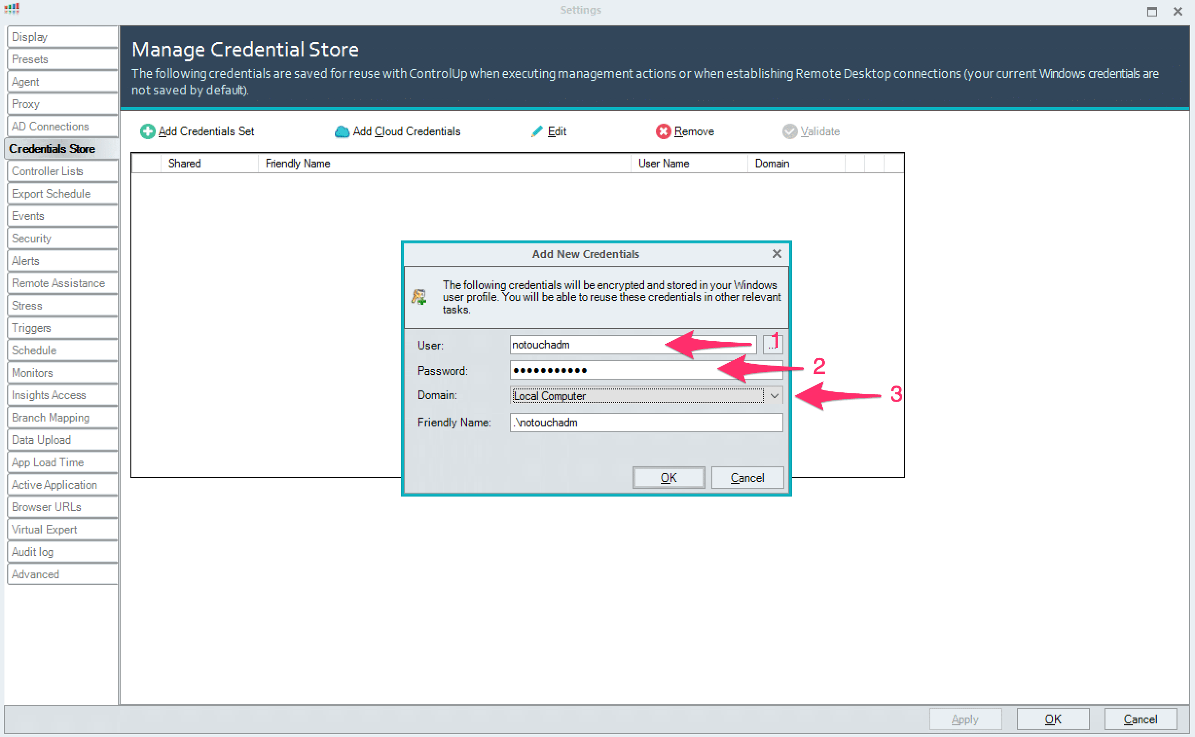Switch to Export Schedule tab
The width and height of the screenshot is (1195, 737).
62,194
